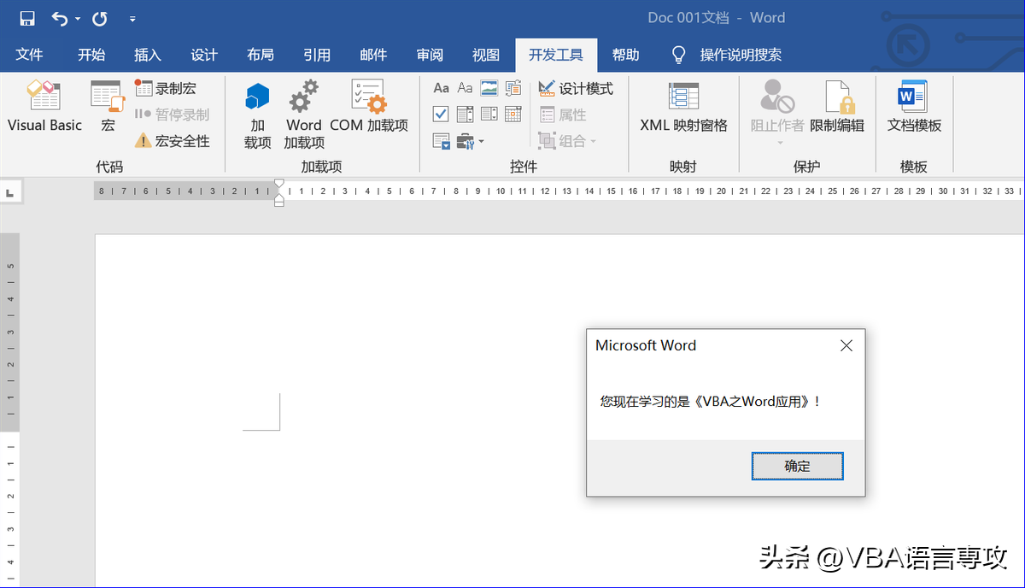Select the 开发工具 tab
This screenshot has height=588, width=1025.
click(556, 55)
